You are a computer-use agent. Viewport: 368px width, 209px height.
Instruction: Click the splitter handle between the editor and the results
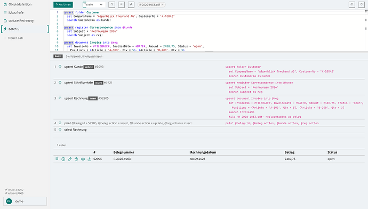(x=209, y=52)
